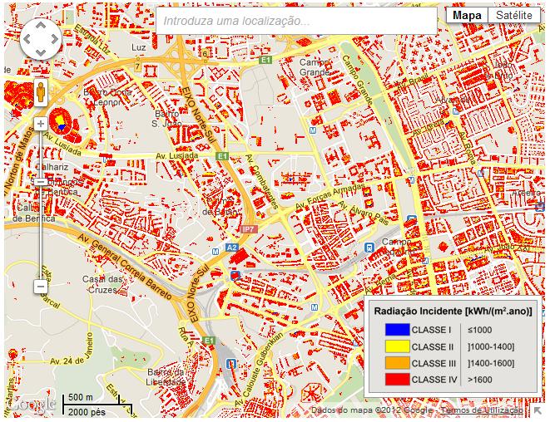Click the 'Av. General Correia Barreto' street label
The height and width of the screenshot is (422, 550).
(125, 266)
